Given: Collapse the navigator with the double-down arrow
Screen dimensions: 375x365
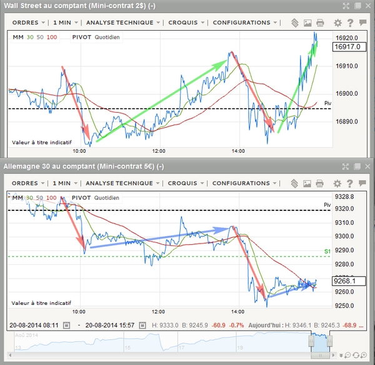Looking at the screenshot, I should 341,356.
